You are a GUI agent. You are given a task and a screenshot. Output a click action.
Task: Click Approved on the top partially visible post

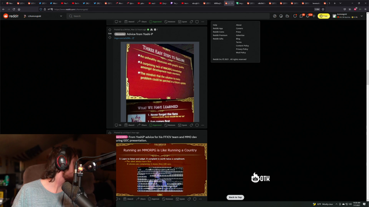(155, 22)
